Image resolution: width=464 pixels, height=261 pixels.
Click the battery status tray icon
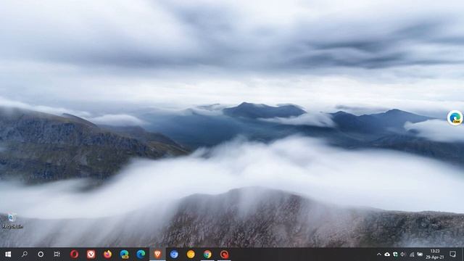click(x=420, y=254)
